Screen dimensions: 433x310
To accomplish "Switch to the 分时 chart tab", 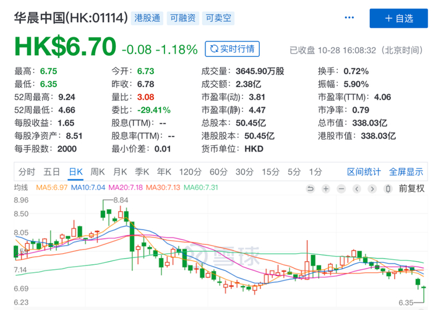I will click(x=27, y=172).
